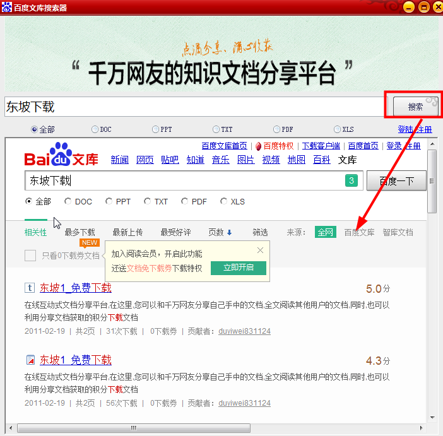The image size is (443, 436).
Task: Open the 百科 navigation link
Action: [x=321, y=160]
